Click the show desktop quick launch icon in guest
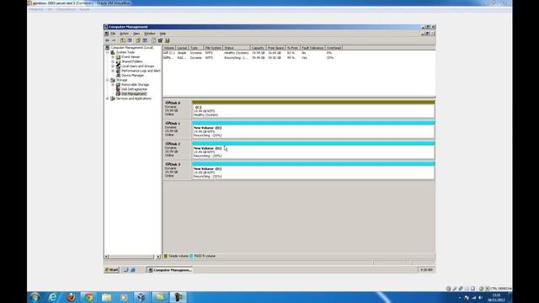539x303 pixels. click(125, 270)
